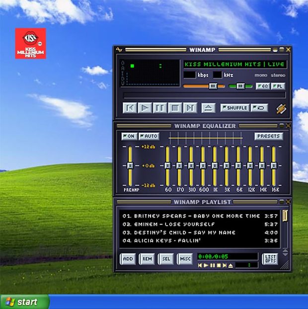Open the playlist ADD menu
This screenshot has height=309, width=308.
128,259
